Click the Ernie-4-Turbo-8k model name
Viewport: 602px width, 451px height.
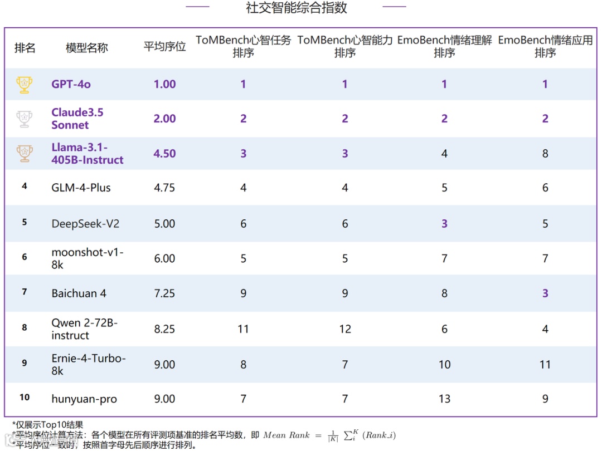[x=89, y=364]
